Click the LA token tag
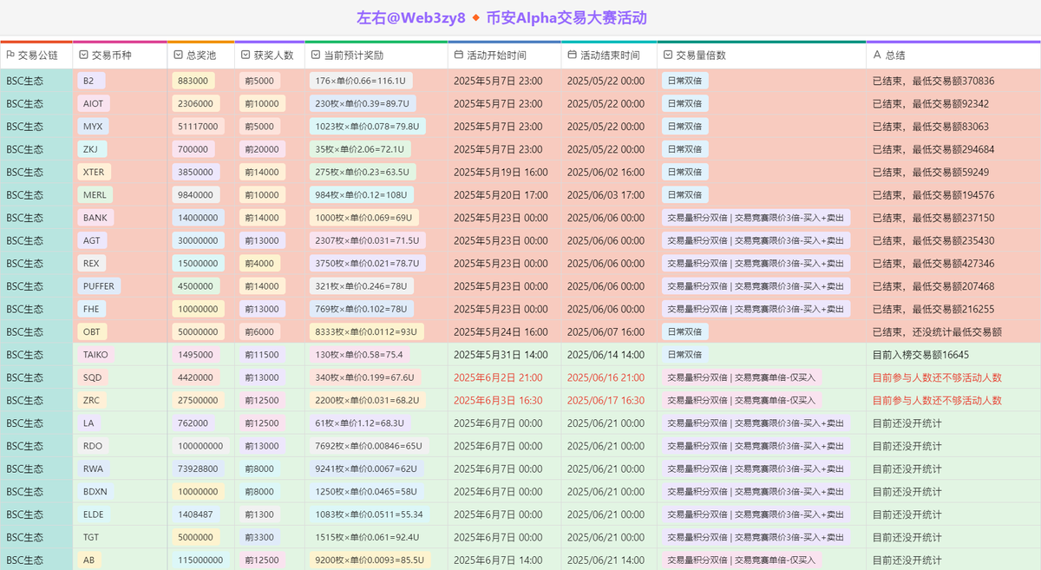The width and height of the screenshot is (1041, 570). pos(88,423)
